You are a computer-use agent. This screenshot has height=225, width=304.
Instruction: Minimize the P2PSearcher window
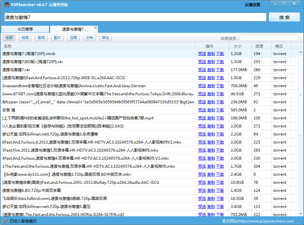[x=275, y=4]
